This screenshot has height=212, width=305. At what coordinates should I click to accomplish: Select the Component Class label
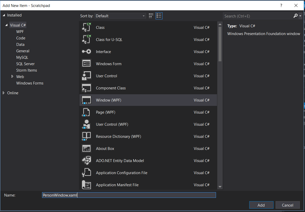[111, 88]
